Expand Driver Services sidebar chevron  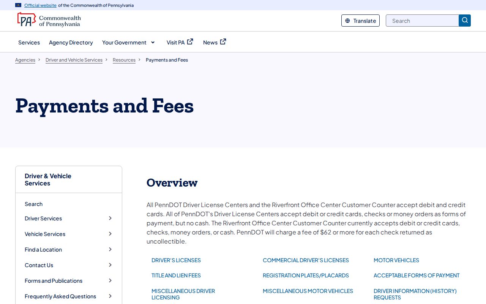click(110, 218)
